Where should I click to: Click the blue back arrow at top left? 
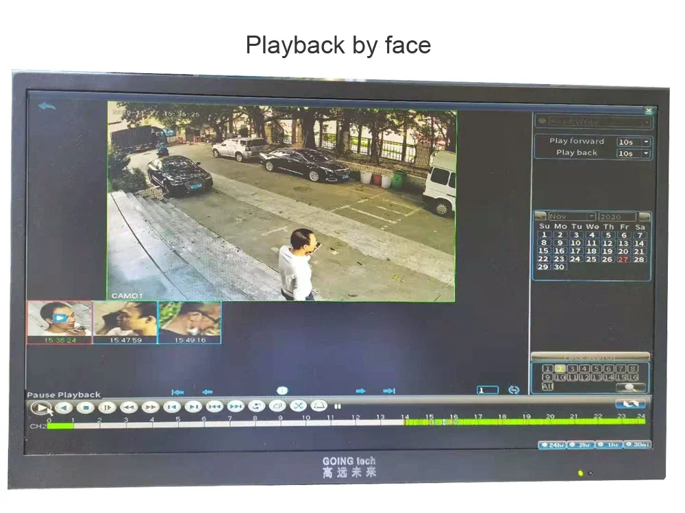[47, 106]
